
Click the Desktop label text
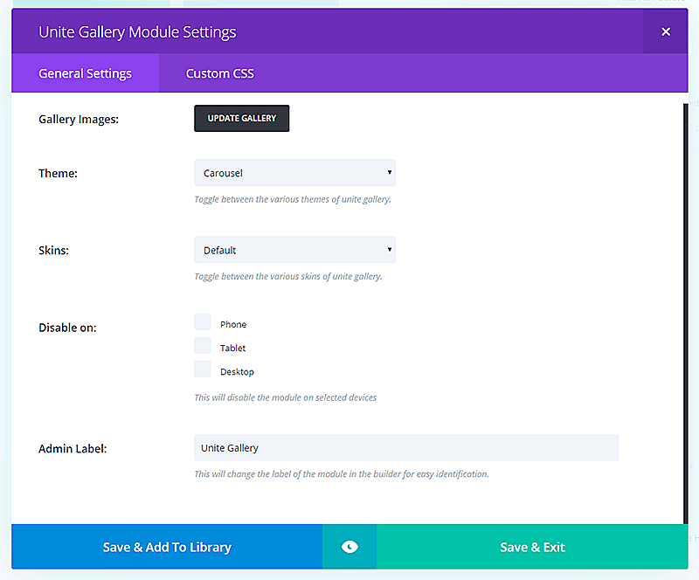(237, 372)
